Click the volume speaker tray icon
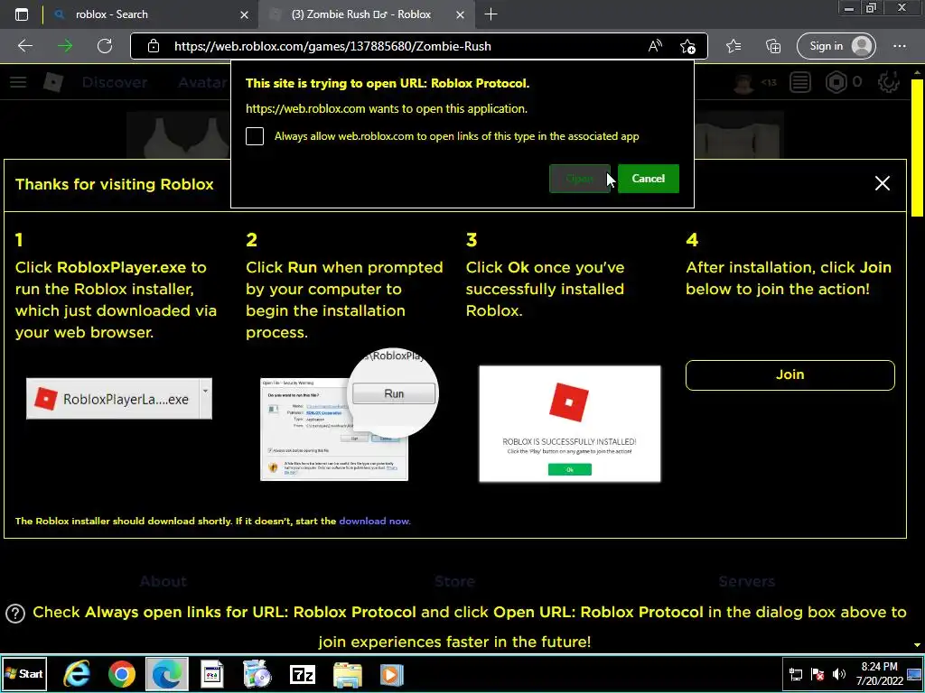 [x=838, y=674]
